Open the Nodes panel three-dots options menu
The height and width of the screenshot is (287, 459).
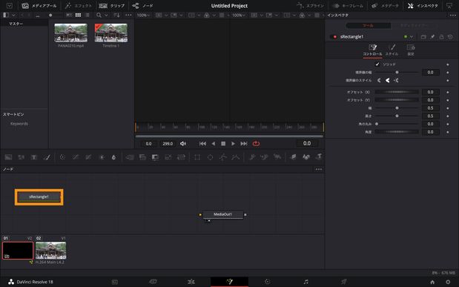(x=319, y=169)
